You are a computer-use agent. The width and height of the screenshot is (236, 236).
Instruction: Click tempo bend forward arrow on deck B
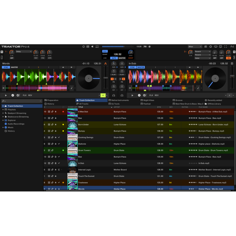198,67
